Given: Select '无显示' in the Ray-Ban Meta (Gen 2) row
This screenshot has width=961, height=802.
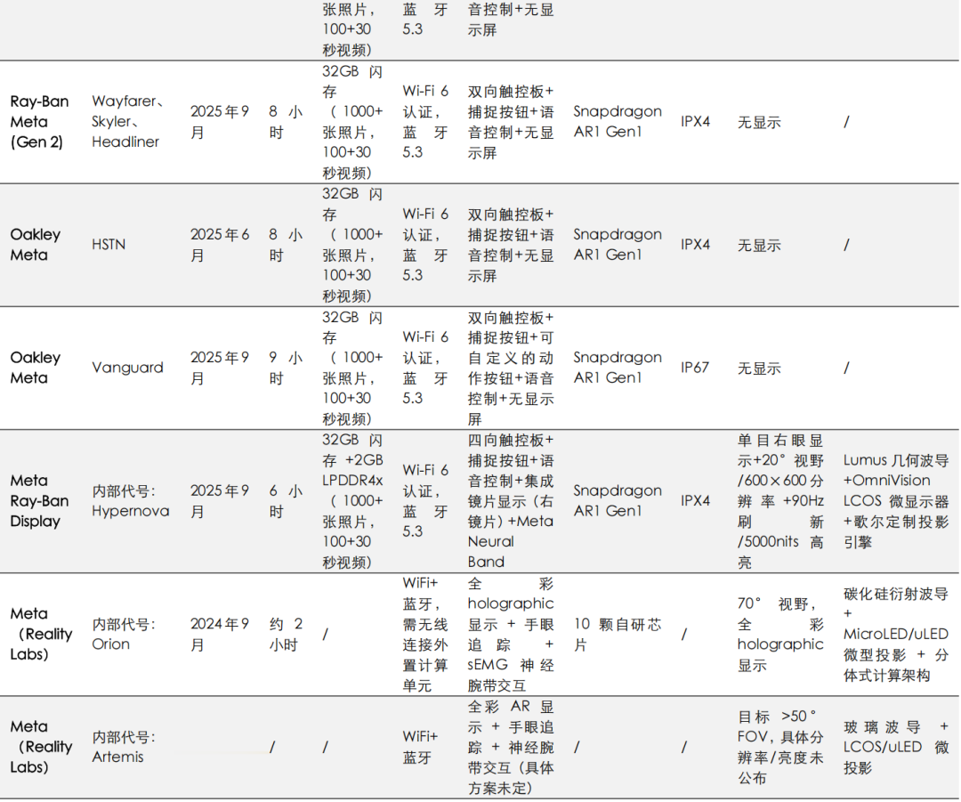Looking at the screenshot, I should pyautogui.click(x=759, y=122).
